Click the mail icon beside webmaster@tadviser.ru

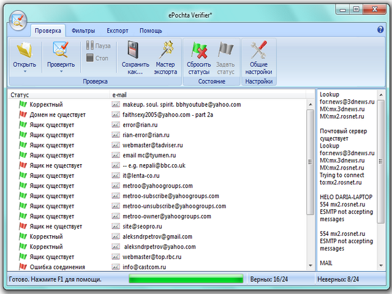[x=116, y=145]
